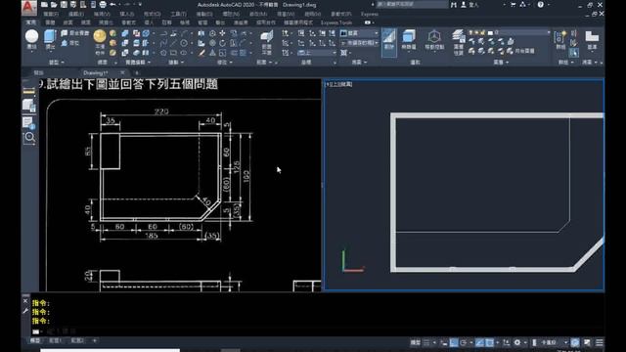
Task: Switch to the Drawing1 file tab
Action: 96,73
